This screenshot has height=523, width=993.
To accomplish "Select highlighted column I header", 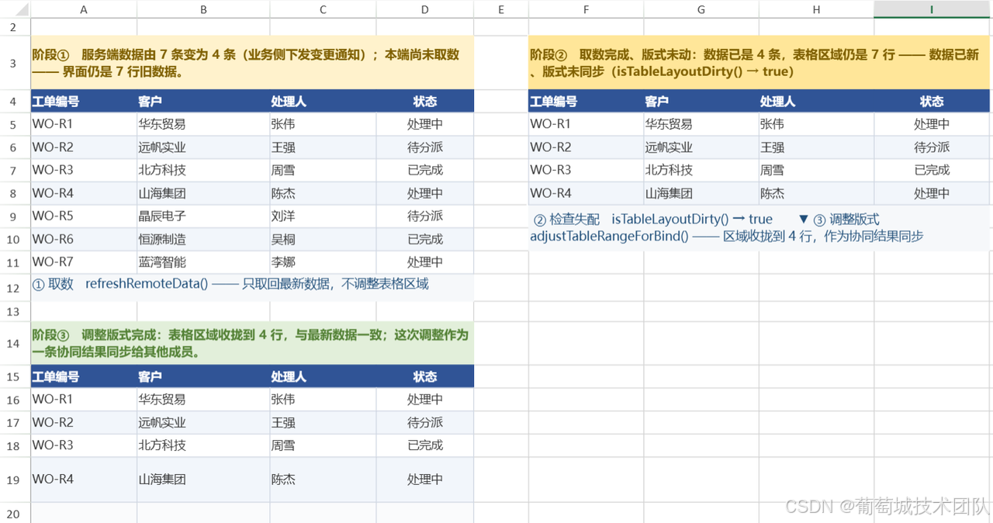I will [932, 9].
